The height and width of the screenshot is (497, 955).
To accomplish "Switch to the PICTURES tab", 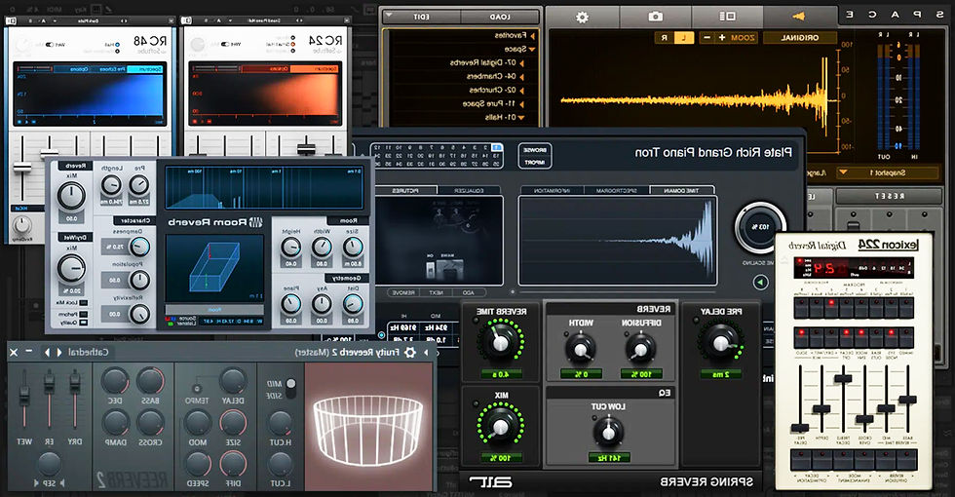I will pos(405,191).
